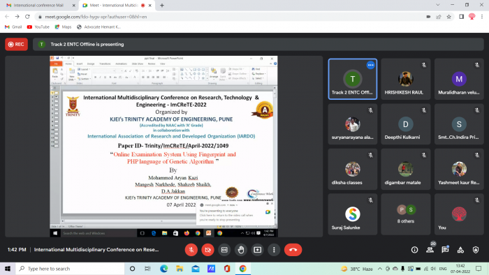Click the present now screen icon
Viewport: 489px width, 275px height.
pos(257,250)
